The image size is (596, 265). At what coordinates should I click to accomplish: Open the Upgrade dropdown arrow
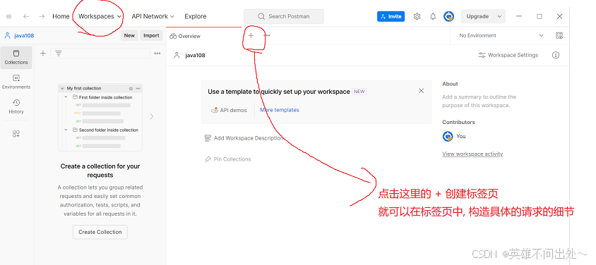coord(499,16)
